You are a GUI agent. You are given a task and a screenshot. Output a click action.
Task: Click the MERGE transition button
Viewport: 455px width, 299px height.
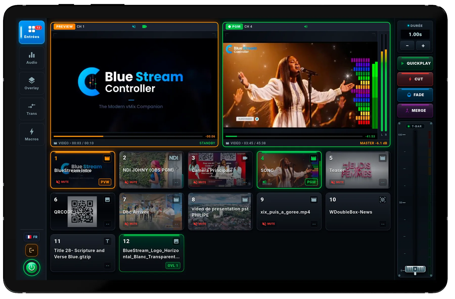(x=415, y=110)
